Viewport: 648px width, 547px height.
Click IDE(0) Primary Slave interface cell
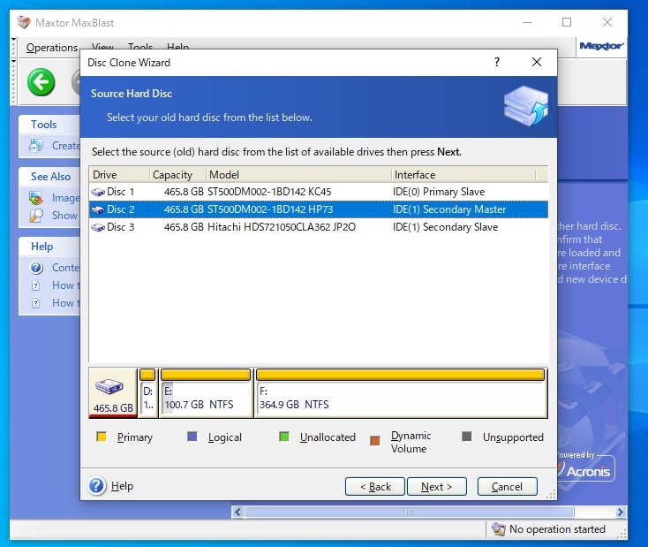coord(439,192)
